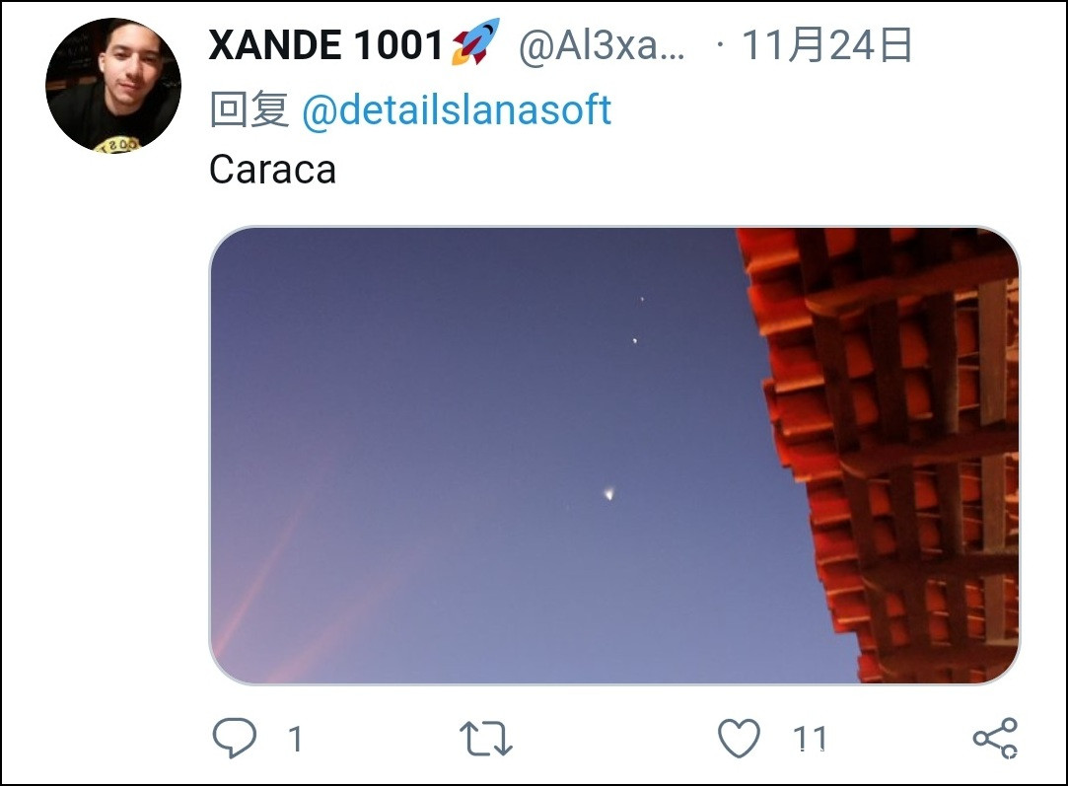Retweet this post with the arrows icon

click(485, 739)
